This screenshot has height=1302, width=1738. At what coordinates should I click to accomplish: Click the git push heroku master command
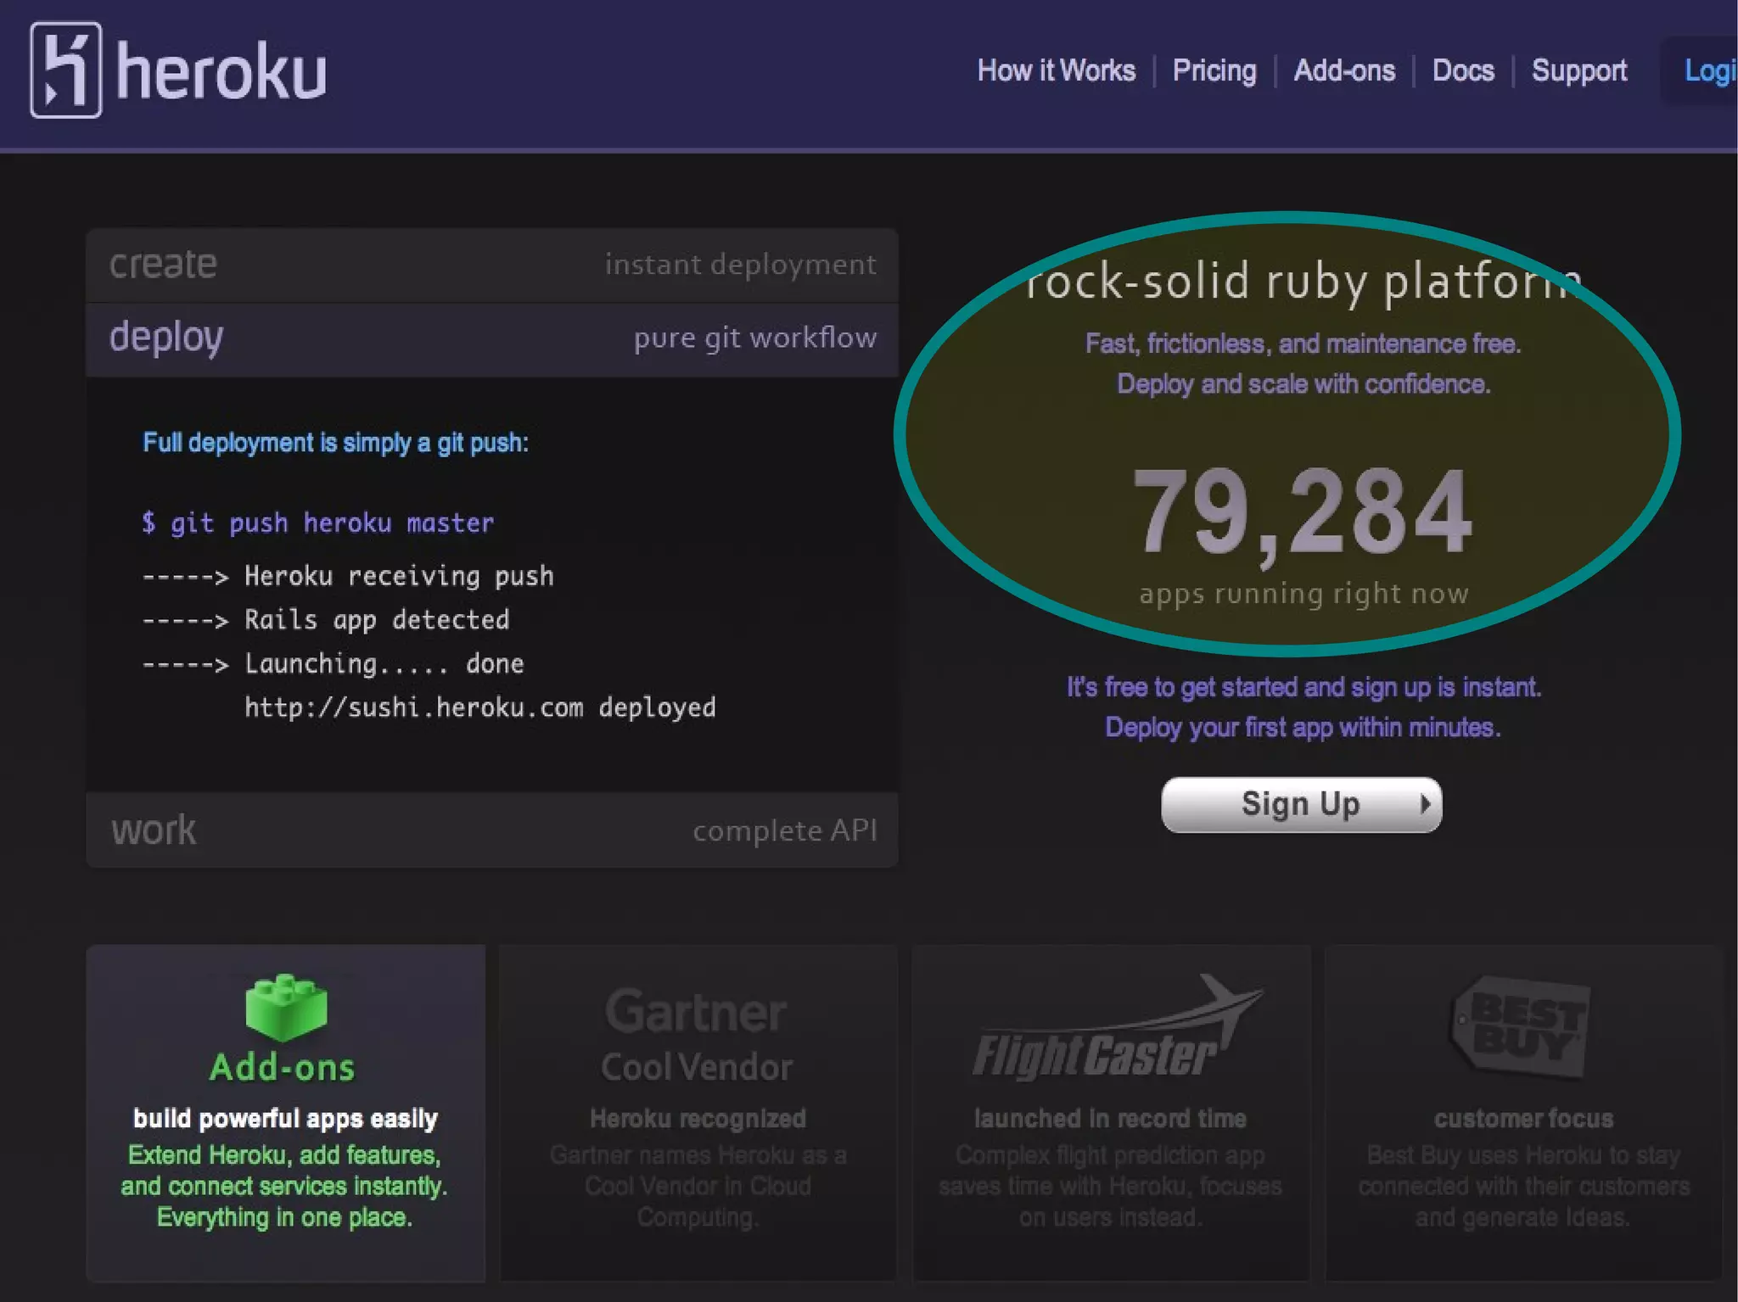(x=318, y=523)
